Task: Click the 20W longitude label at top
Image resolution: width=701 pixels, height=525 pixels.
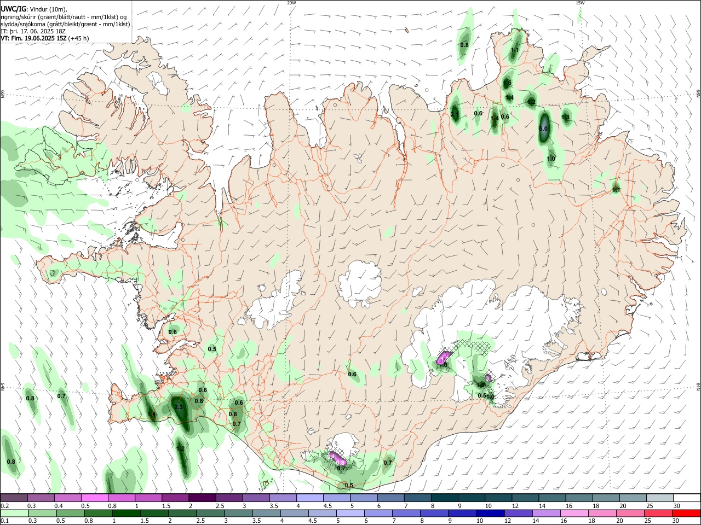Action: (291, 3)
